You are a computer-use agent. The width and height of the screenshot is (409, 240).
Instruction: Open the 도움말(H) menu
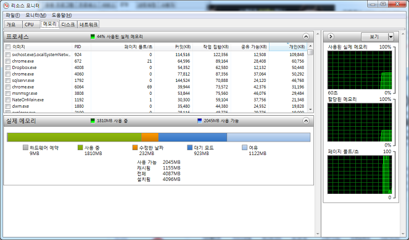click(x=62, y=15)
